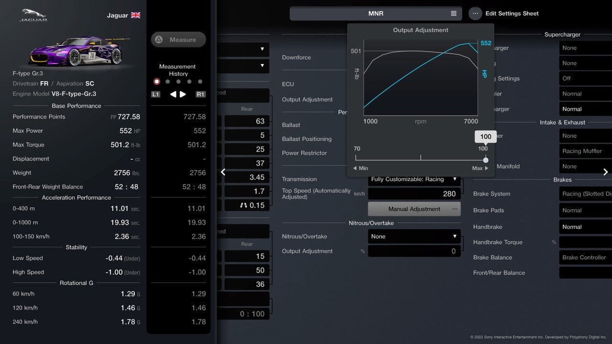Select fourth Measurement History slot
The width and height of the screenshot is (612, 344).
click(189, 82)
